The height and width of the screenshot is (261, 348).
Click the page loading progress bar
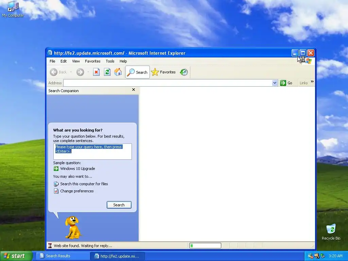(x=205, y=245)
